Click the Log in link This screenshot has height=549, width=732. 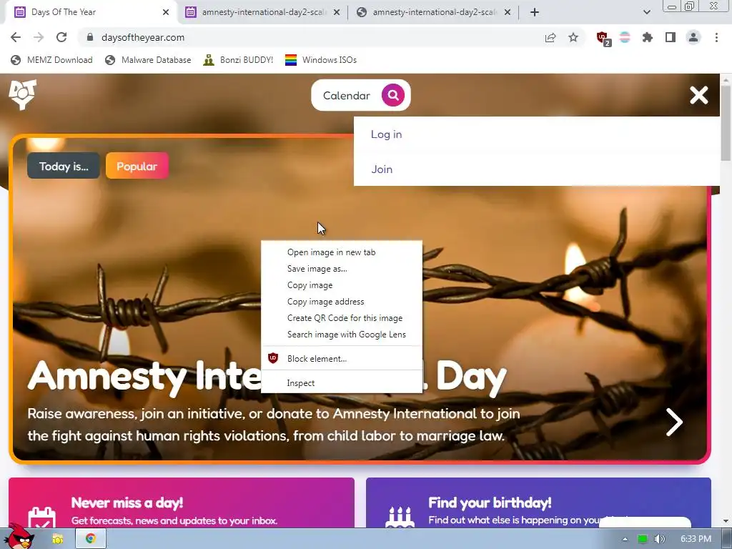[386, 134]
